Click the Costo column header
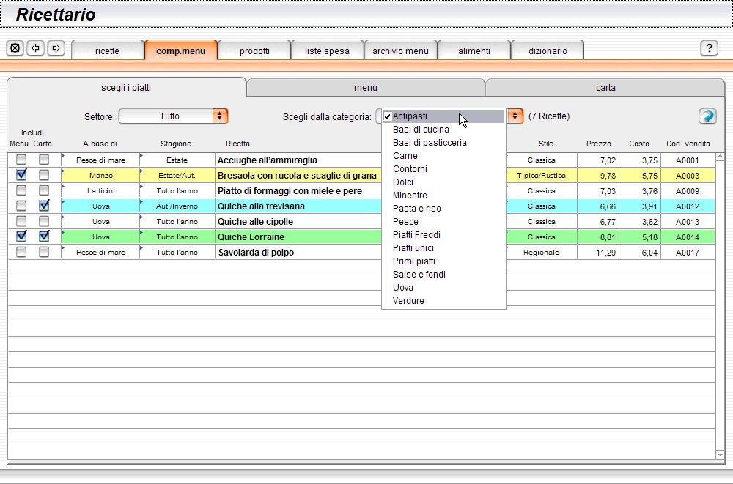The height and width of the screenshot is (484, 733). point(639,144)
